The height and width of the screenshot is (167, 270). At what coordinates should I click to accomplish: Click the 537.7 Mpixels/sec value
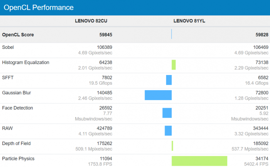point(250,149)
